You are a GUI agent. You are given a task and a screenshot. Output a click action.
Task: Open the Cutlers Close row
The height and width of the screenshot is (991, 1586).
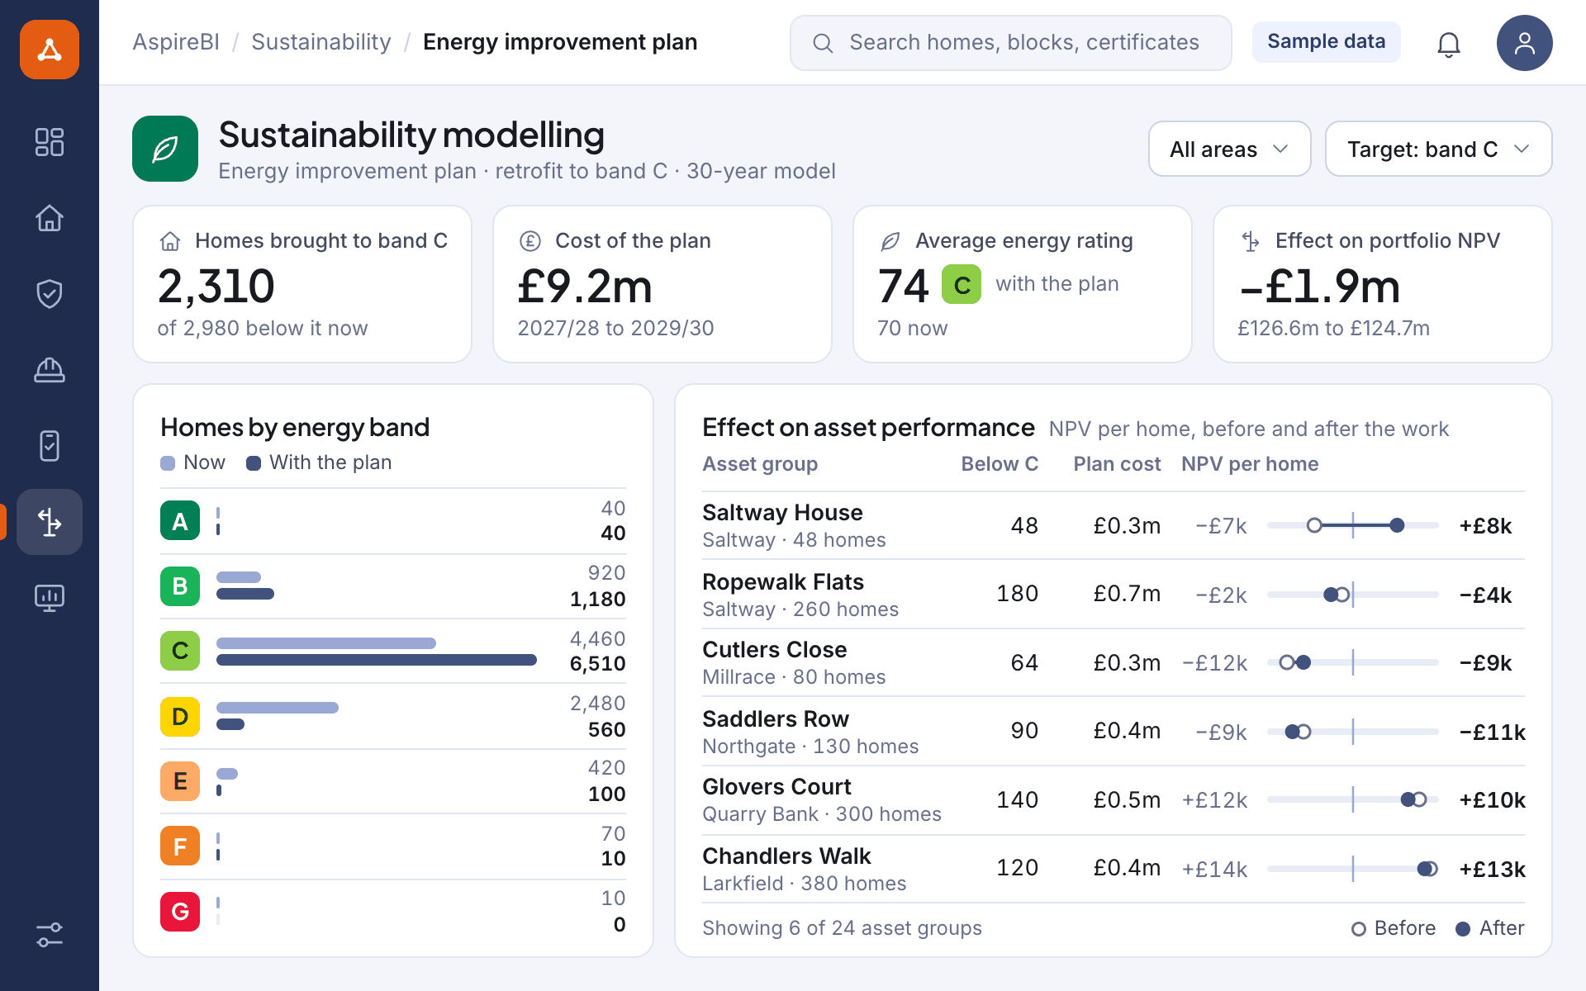pos(1114,662)
